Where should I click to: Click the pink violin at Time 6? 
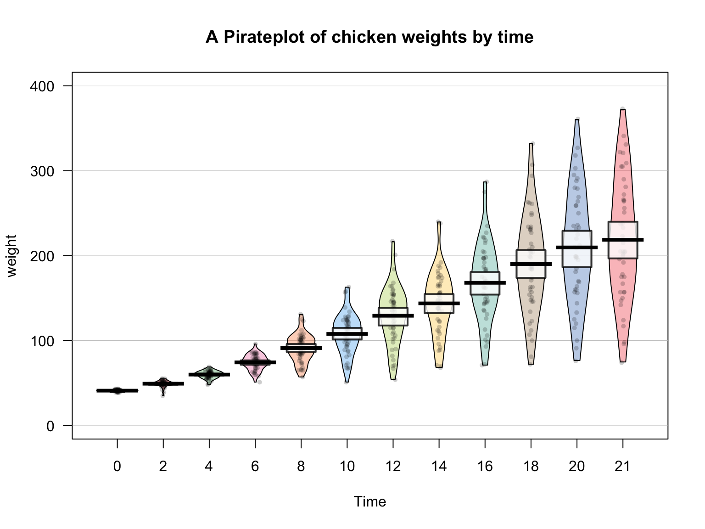click(x=255, y=370)
